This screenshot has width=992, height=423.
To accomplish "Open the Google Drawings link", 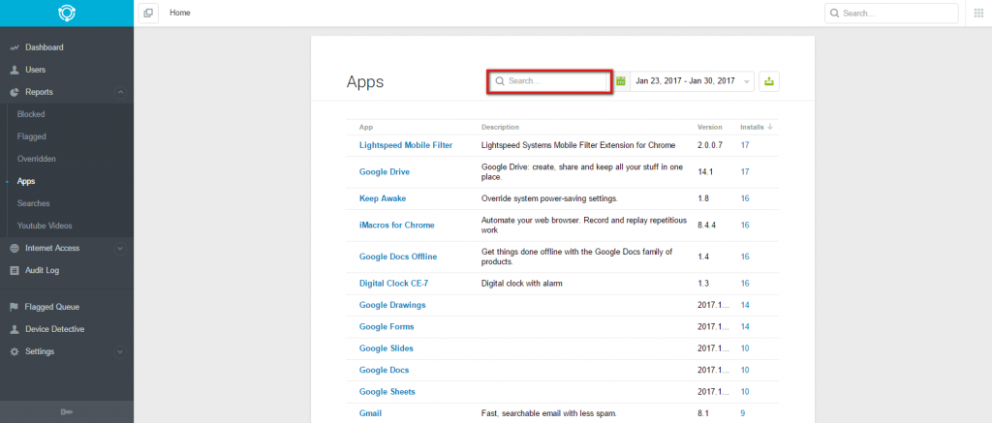I will pyautogui.click(x=392, y=305).
